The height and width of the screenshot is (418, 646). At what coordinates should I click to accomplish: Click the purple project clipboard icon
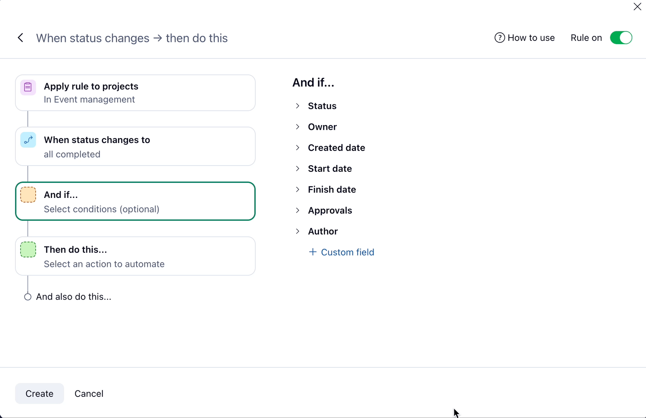click(x=28, y=87)
